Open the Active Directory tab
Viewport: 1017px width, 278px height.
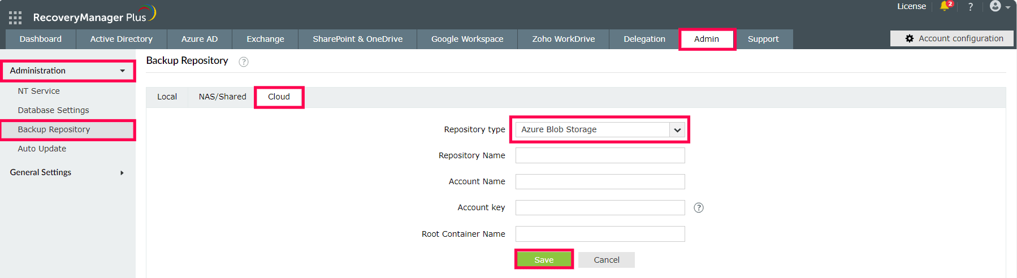click(121, 39)
